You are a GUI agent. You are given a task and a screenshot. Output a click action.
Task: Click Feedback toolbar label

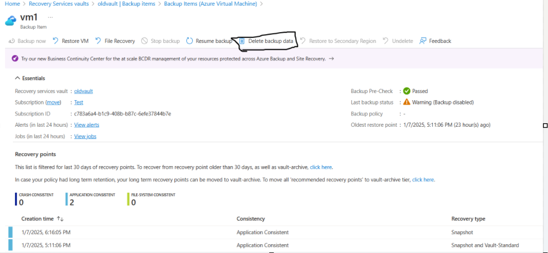(441, 41)
